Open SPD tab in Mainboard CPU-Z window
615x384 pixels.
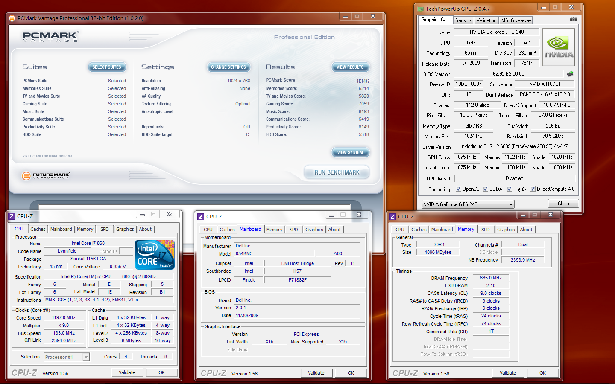[294, 230]
